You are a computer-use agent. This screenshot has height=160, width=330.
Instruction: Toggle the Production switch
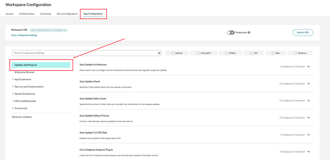pos(231,33)
